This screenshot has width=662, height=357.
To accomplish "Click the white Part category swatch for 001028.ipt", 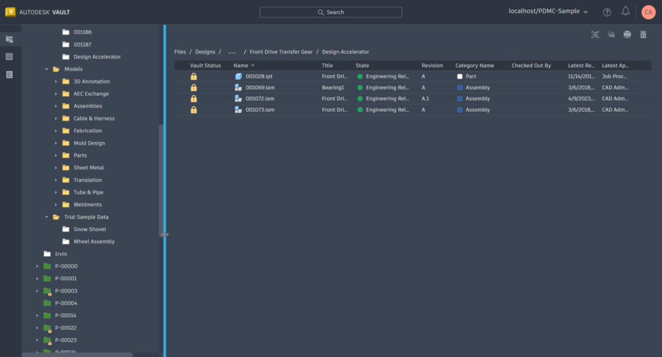I will click(460, 76).
